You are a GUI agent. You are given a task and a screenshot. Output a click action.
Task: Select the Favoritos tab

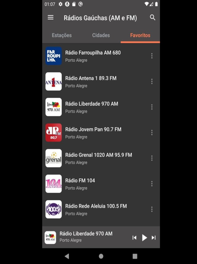[140, 35]
